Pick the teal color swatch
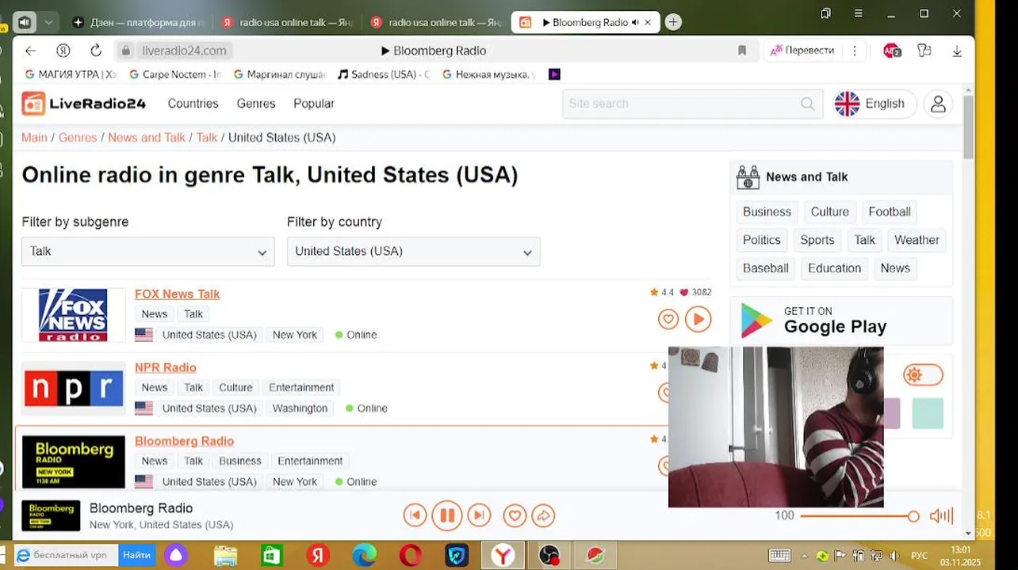The width and height of the screenshot is (1018, 570). (928, 413)
